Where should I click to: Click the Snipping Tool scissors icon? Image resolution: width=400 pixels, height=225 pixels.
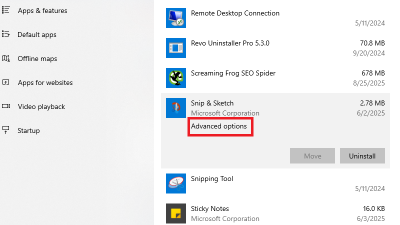coord(176,183)
